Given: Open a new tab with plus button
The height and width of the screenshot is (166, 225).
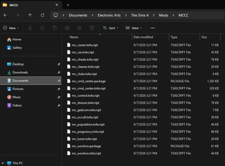Looking at the screenshot, I should click(x=68, y=5).
